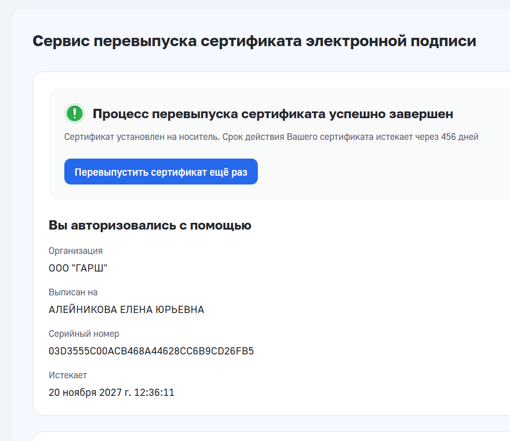Click the partially visible card at the bottom
This screenshot has height=441, width=510.
click(x=271, y=436)
